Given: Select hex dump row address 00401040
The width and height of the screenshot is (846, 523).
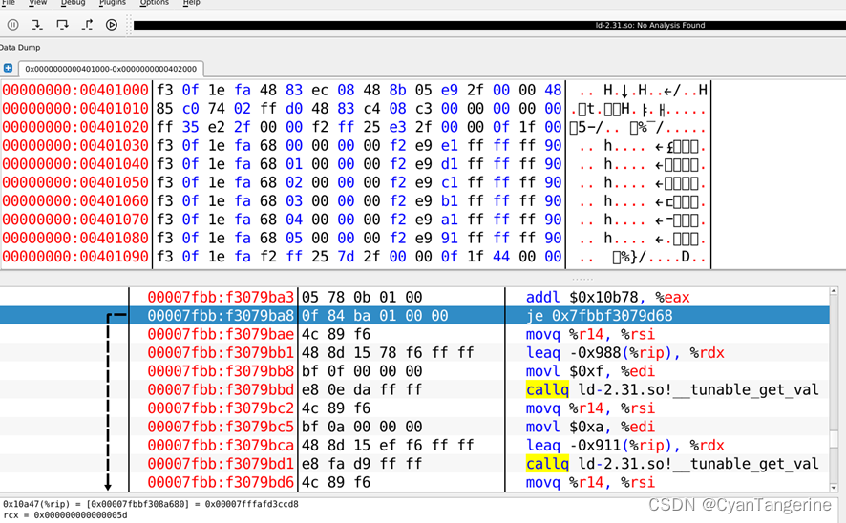Looking at the screenshot, I should (x=75, y=164).
